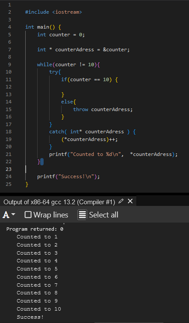Close the Output of x86-64 gcc 13.2 tab
This screenshot has height=323, width=189.
(x=130, y=201)
